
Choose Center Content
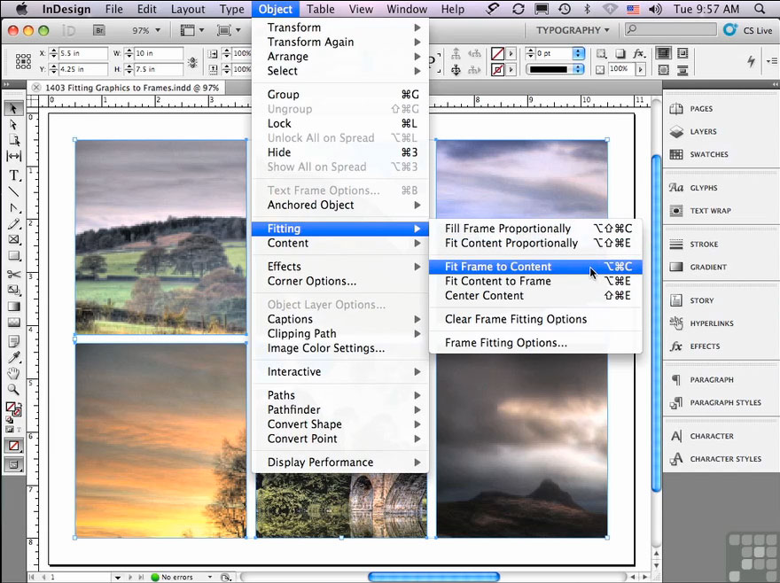[535, 295]
